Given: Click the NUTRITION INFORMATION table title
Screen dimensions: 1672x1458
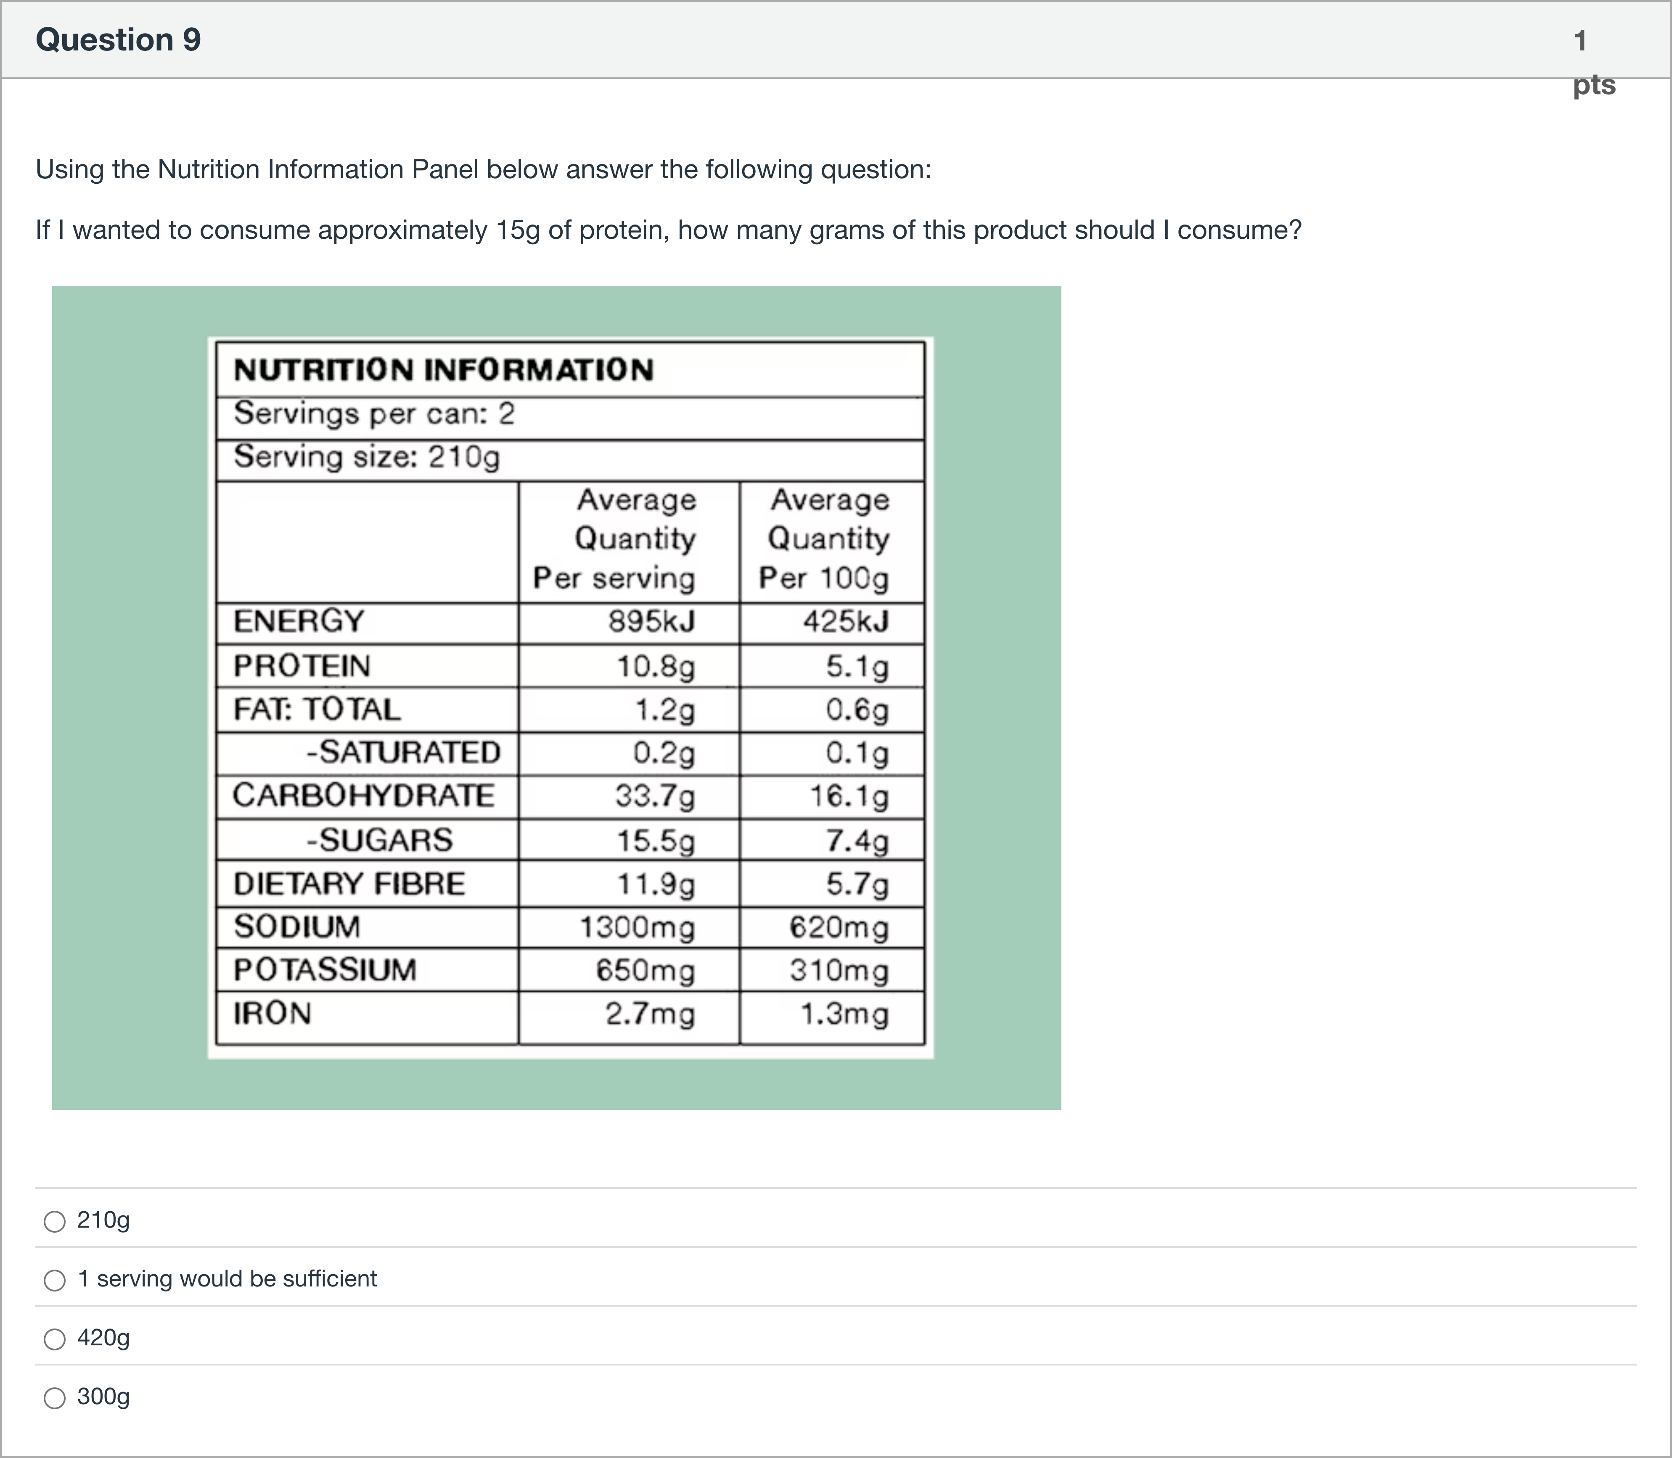Looking at the screenshot, I should pos(443,370).
